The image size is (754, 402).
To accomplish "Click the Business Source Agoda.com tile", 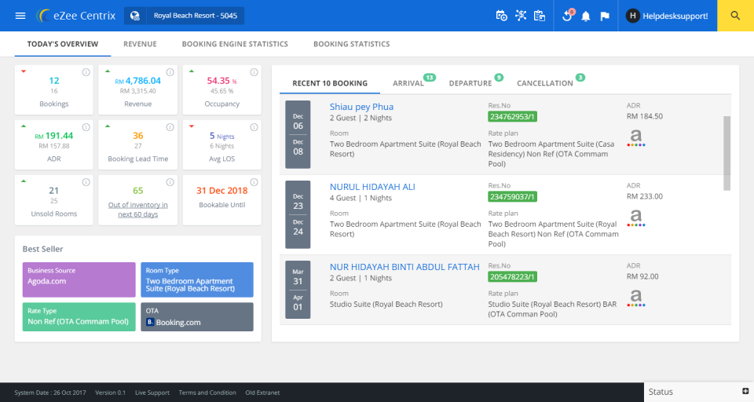I will pos(79,280).
